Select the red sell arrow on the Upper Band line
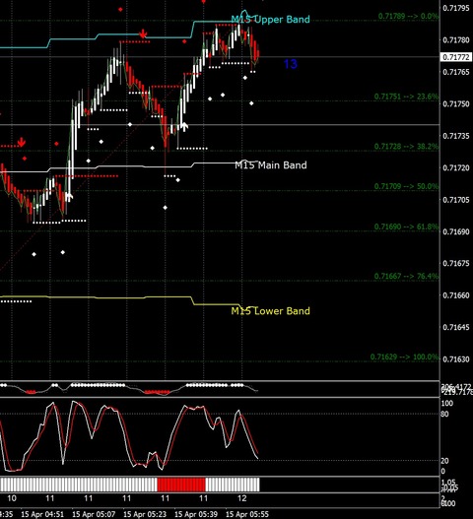The image size is (473, 519). [143, 33]
